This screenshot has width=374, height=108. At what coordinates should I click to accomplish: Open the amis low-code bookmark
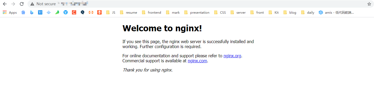[x=336, y=12]
